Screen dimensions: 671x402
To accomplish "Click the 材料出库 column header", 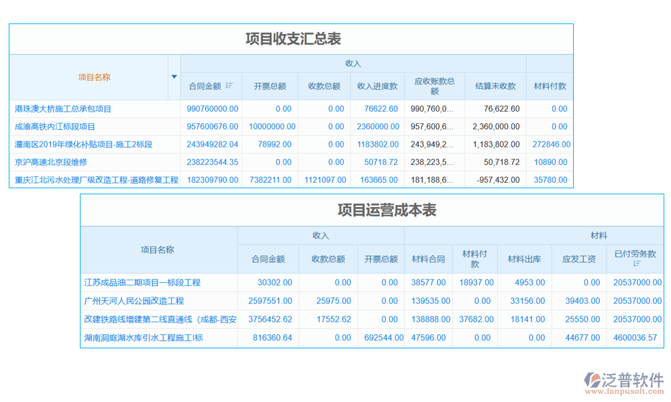I will point(525,259).
